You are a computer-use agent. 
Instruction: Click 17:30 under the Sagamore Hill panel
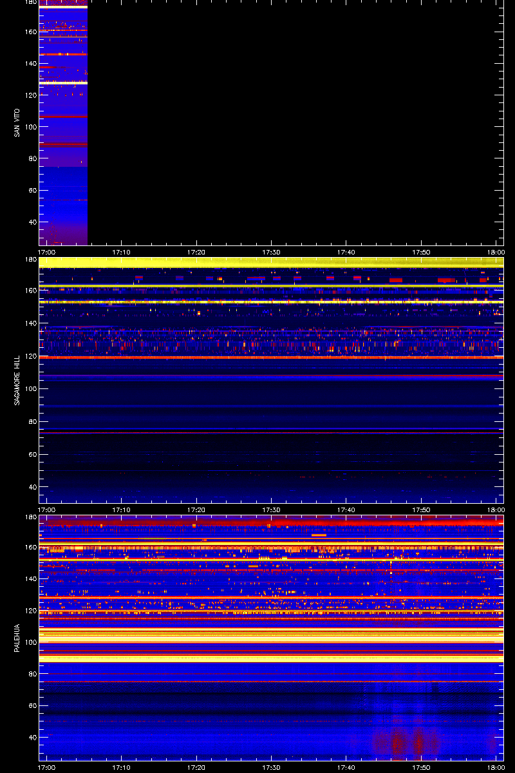pyautogui.click(x=271, y=510)
